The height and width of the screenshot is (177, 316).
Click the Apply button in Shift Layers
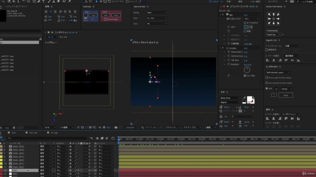285,95
